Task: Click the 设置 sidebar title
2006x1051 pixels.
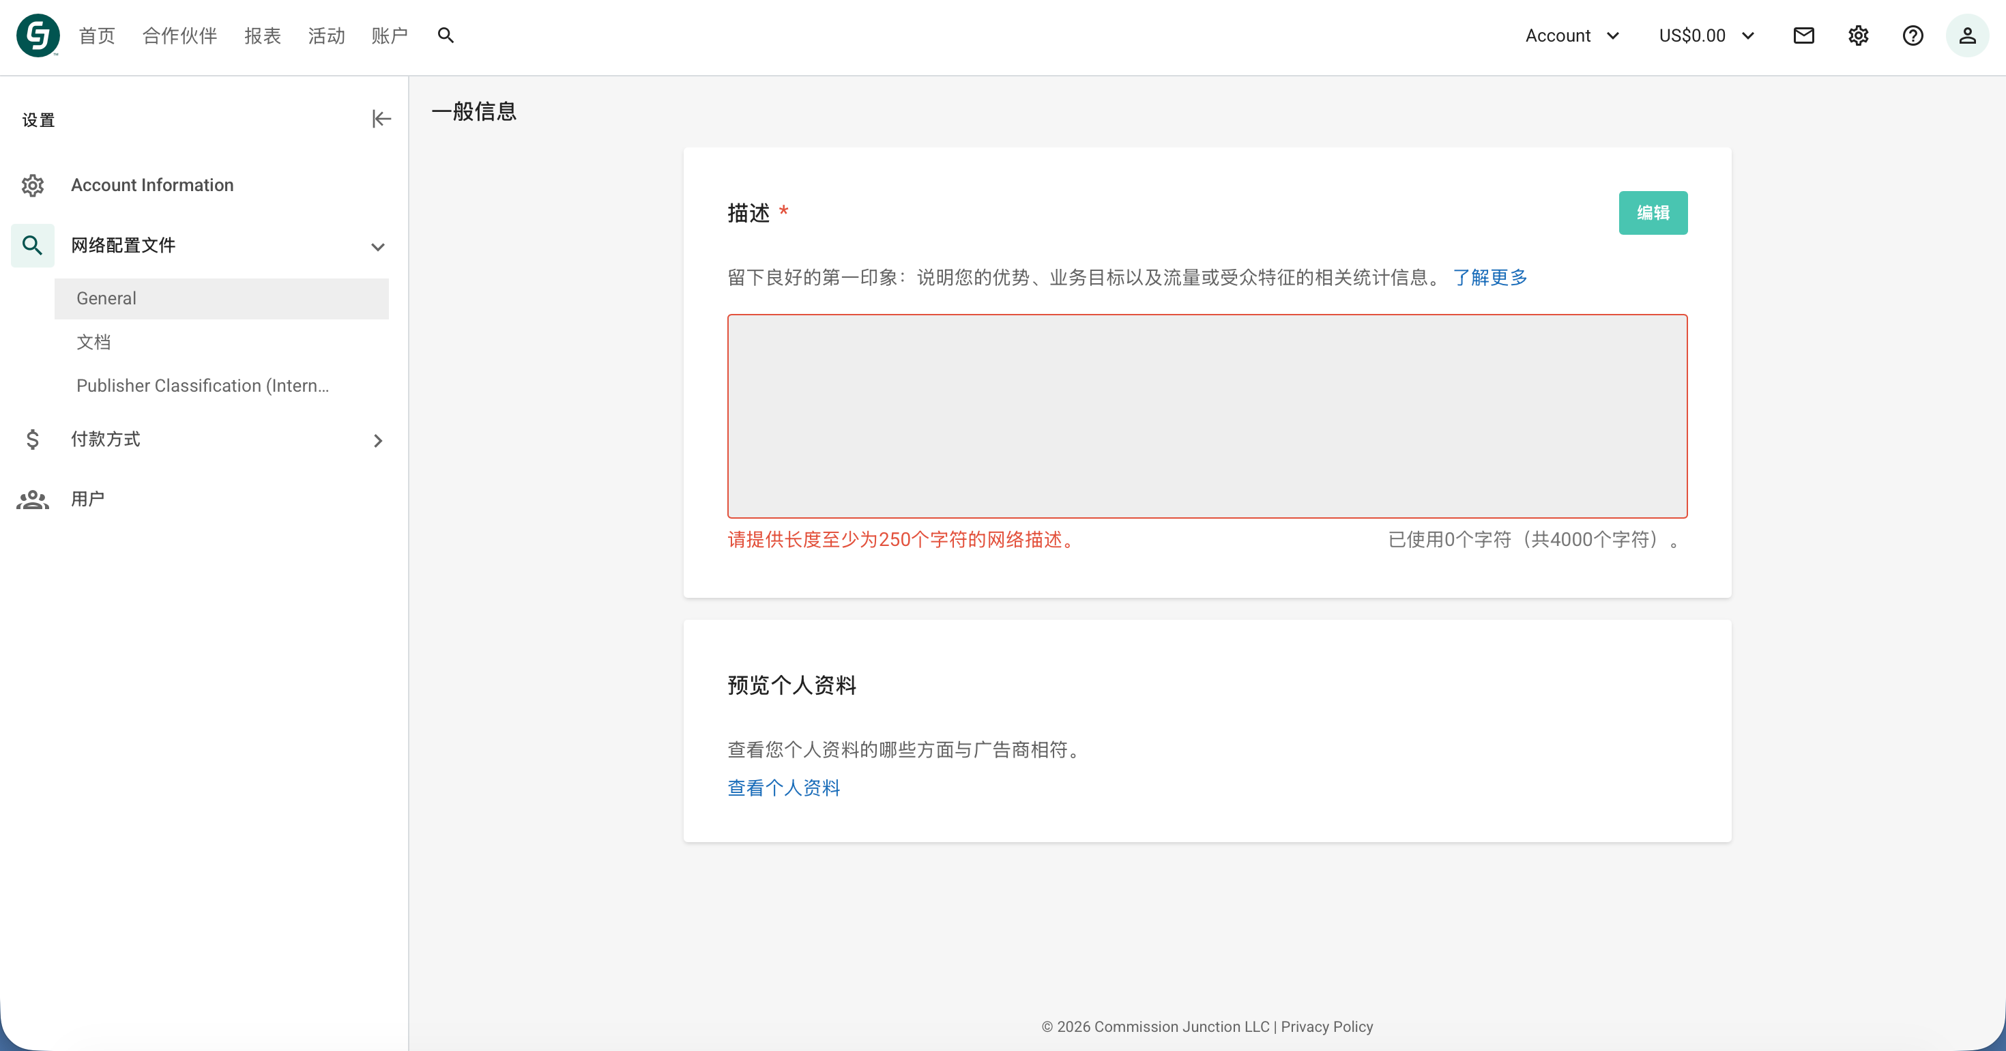Action: tap(39, 120)
